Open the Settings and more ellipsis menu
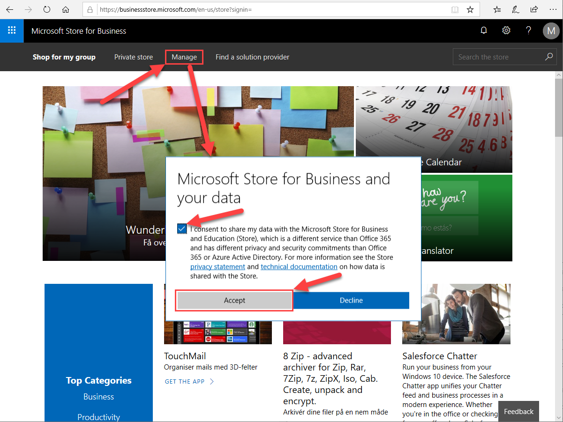Viewport: 563px width, 422px height. click(x=553, y=9)
